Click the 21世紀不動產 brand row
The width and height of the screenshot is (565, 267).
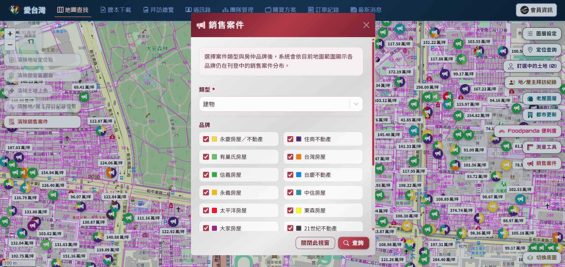pos(323,226)
